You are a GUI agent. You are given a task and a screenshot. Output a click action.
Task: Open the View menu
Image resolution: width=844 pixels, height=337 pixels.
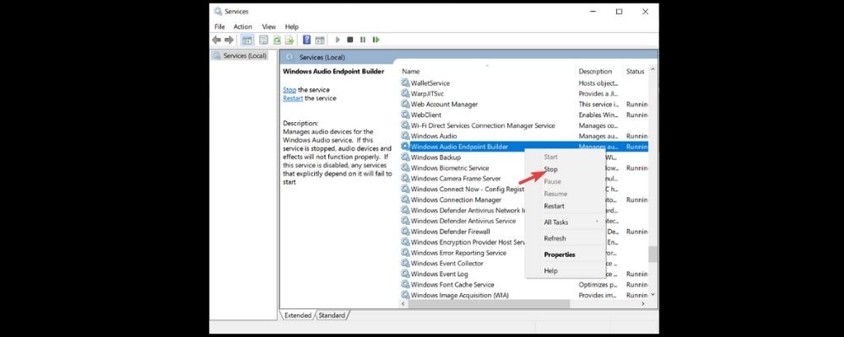pyautogui.click(x=269, y=27)
